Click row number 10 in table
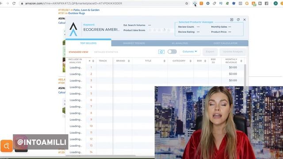 pos(91,126)
